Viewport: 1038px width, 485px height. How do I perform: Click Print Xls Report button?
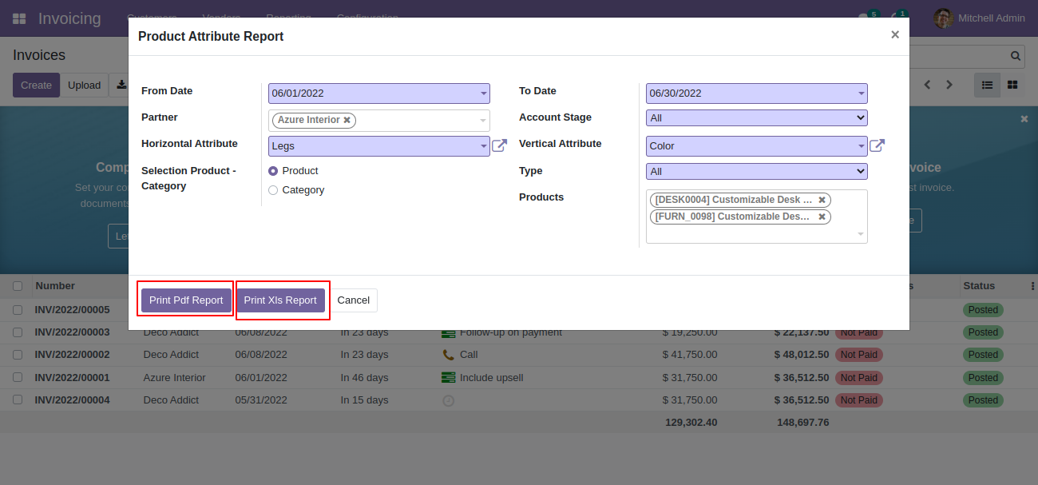[280, 300]
